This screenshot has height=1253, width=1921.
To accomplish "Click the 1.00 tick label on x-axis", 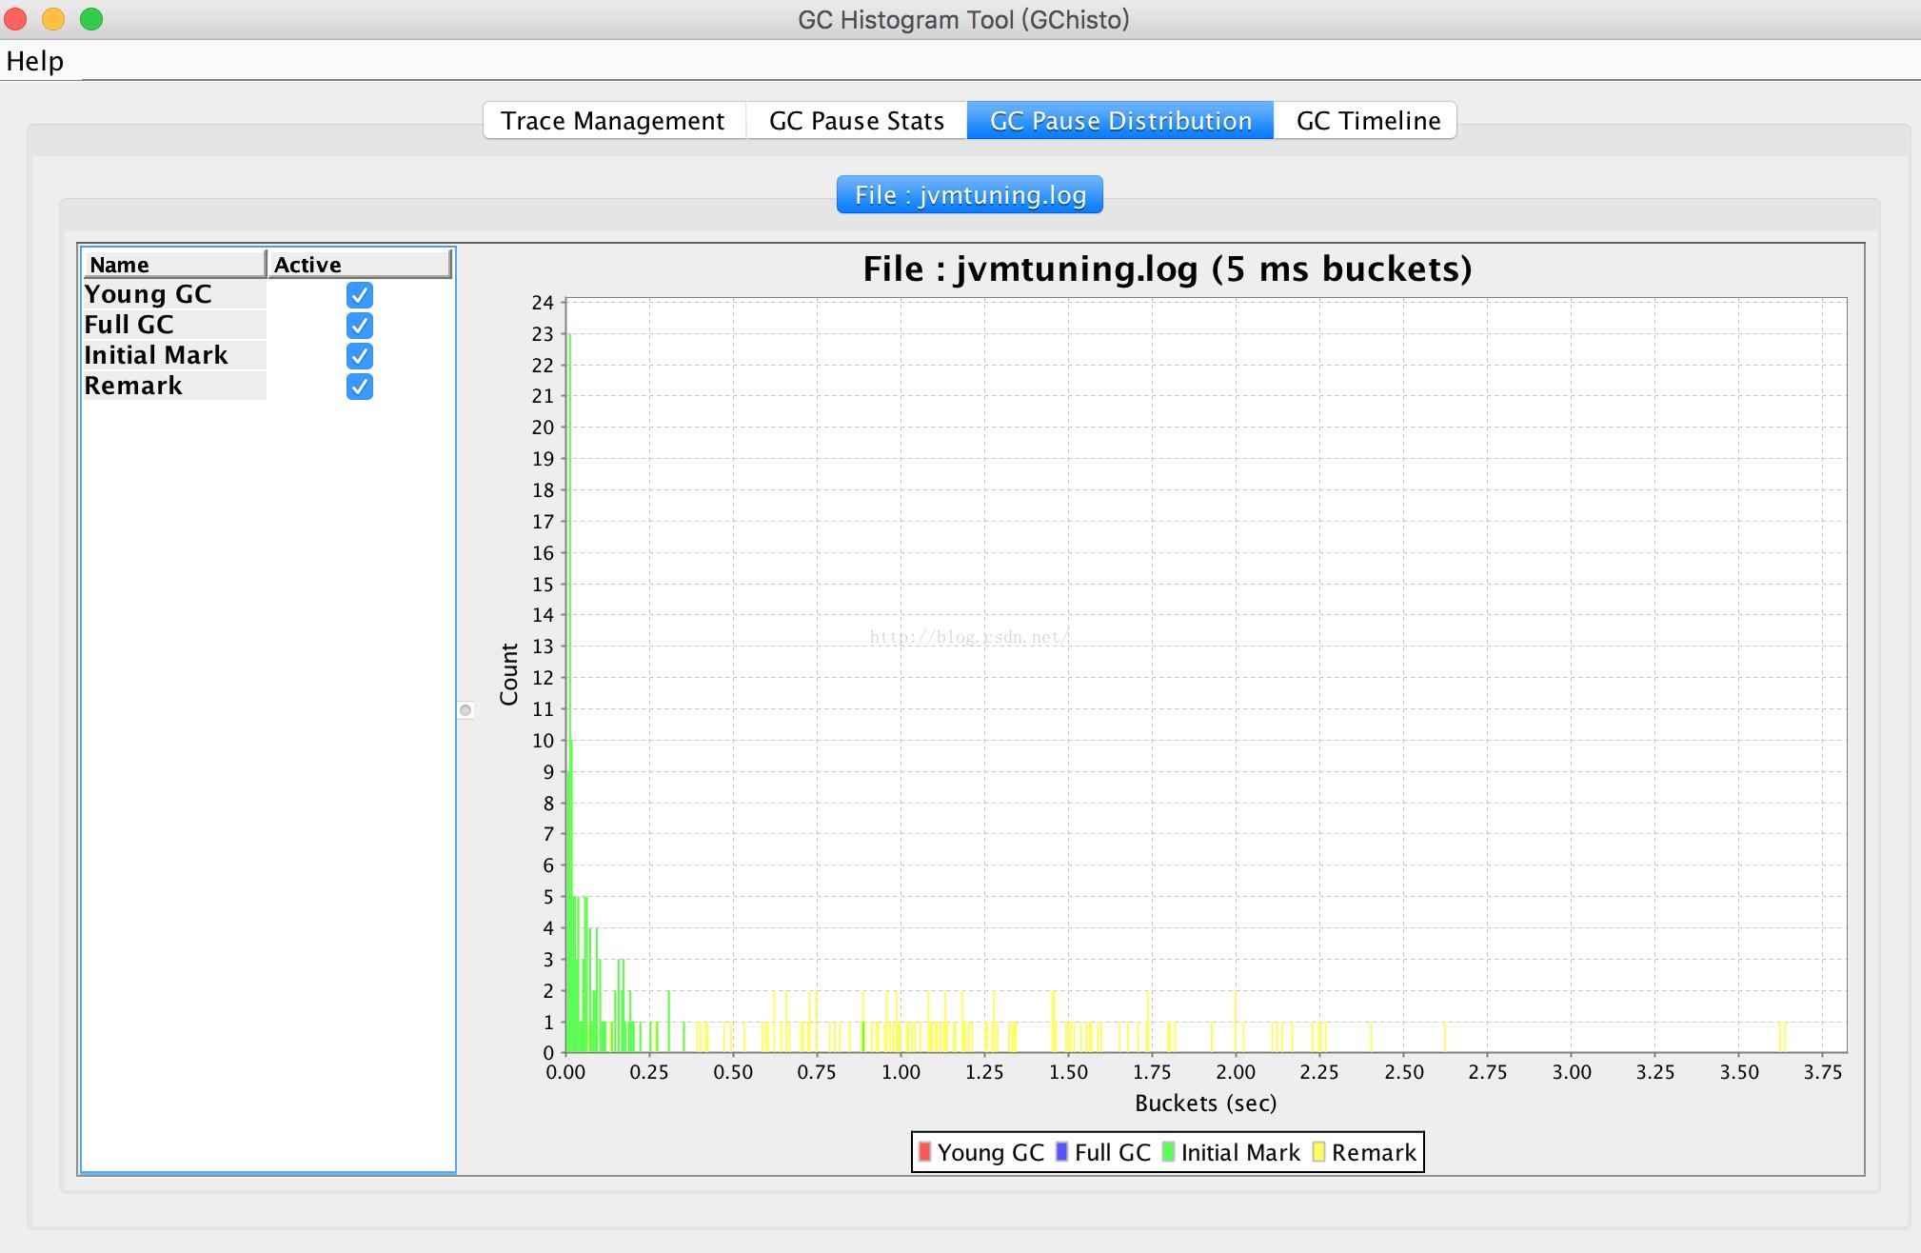I will tap(901, 1072).
